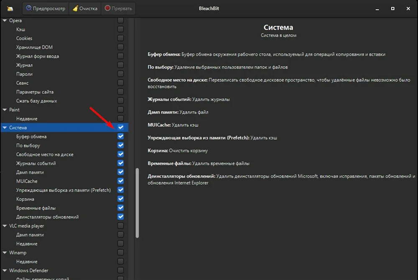
Task: Click the red Прервать stop icon
Action: 107,8
